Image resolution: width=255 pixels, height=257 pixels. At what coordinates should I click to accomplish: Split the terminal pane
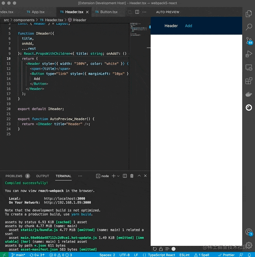click(124, 176)
